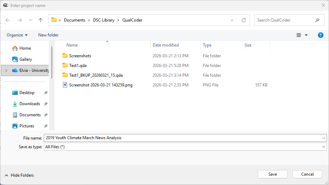The width and height of the screenshot is (329, 185).
Task: Open the Help question mark icon
Action: (321, 35)
